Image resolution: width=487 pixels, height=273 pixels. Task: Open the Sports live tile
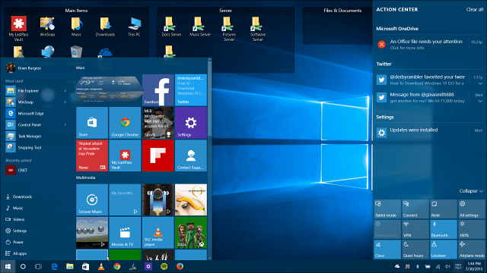click(158, 123)
